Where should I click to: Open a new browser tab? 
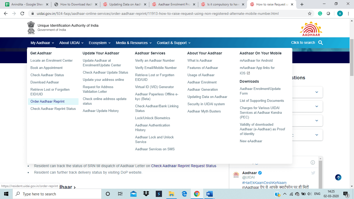(x=302, y=4)
